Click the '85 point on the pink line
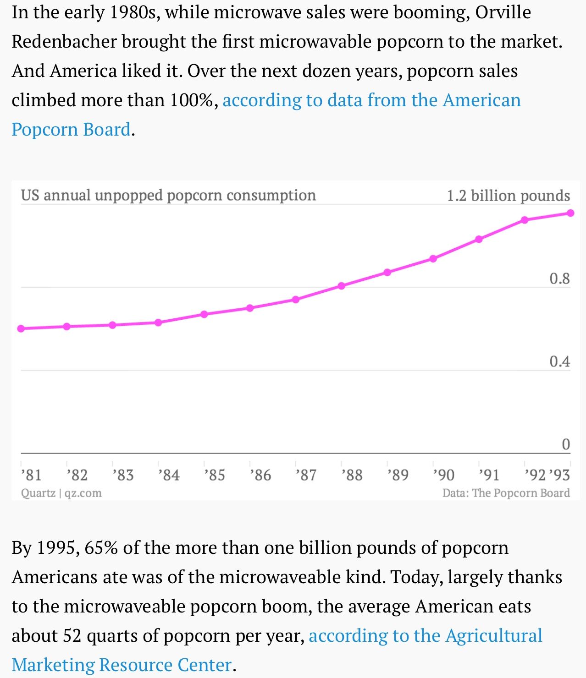 [204, 314]
